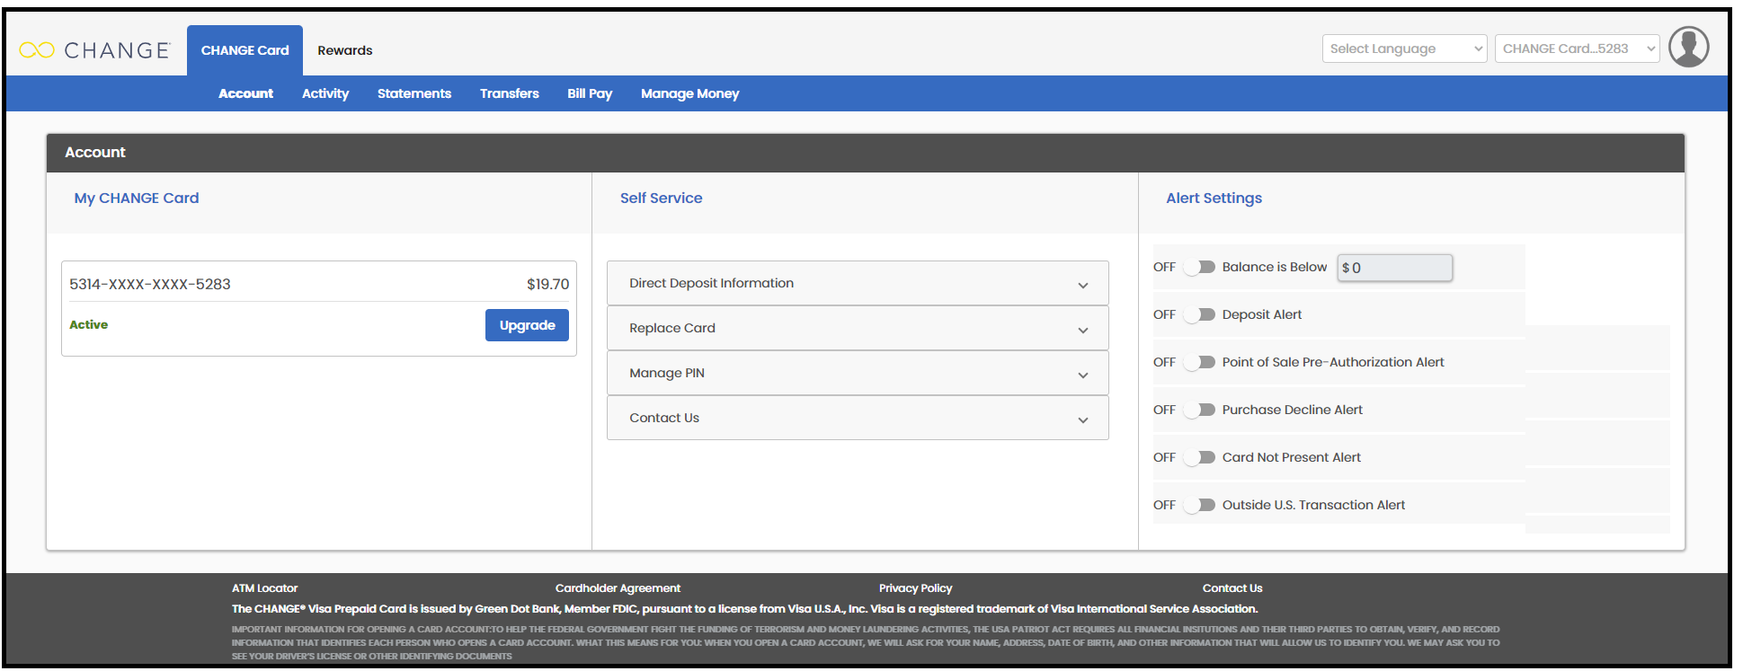1743x671 pixels.
Task: Click the $19.70 card balance
Action: tap(548, 284)
